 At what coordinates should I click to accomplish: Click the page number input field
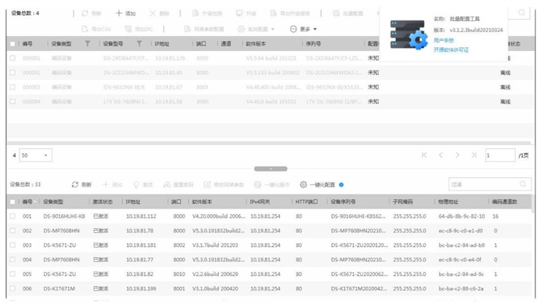[x=500, y=155]
